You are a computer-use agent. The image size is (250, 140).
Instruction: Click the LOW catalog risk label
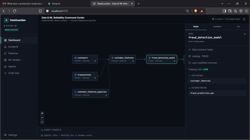point(205,69)
